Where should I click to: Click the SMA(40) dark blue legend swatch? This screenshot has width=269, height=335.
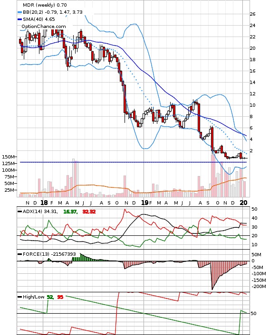(x=19, y=19)
